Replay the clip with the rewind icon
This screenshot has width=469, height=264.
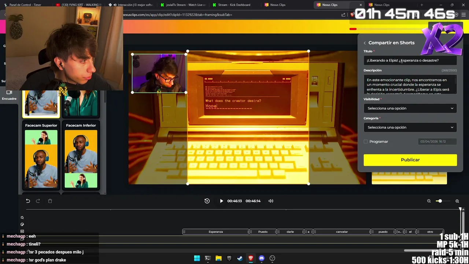tap(207, 201)
